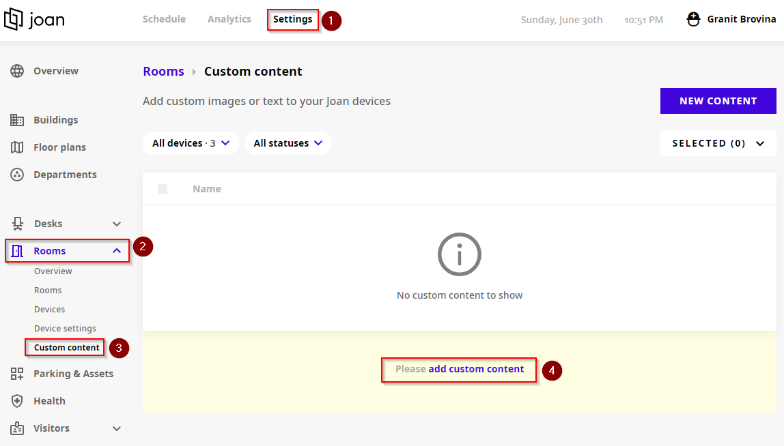Open the All devices filter dropdown
784x446 pixels.
(191, 143)
